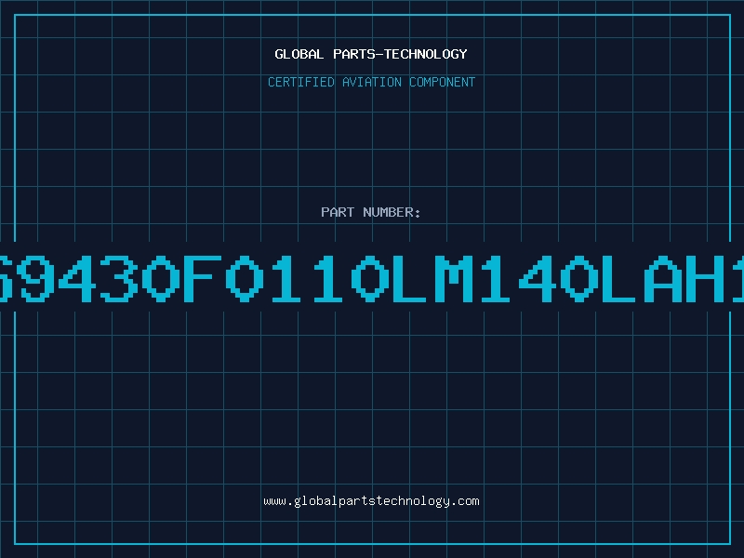Select the CERTIFIED AVIATION COMPONENT subtitle
The image size is (744, 558).
pyautogui.click(x=371, y=82)
